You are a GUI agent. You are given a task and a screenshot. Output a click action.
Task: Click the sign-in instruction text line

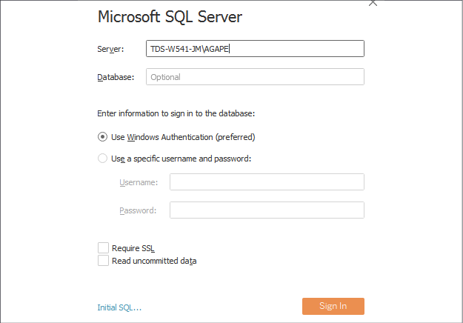[176, 113]
